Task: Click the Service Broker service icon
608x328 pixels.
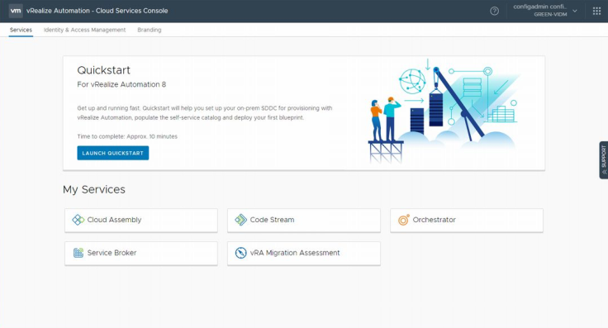Action: coord(78,253)
